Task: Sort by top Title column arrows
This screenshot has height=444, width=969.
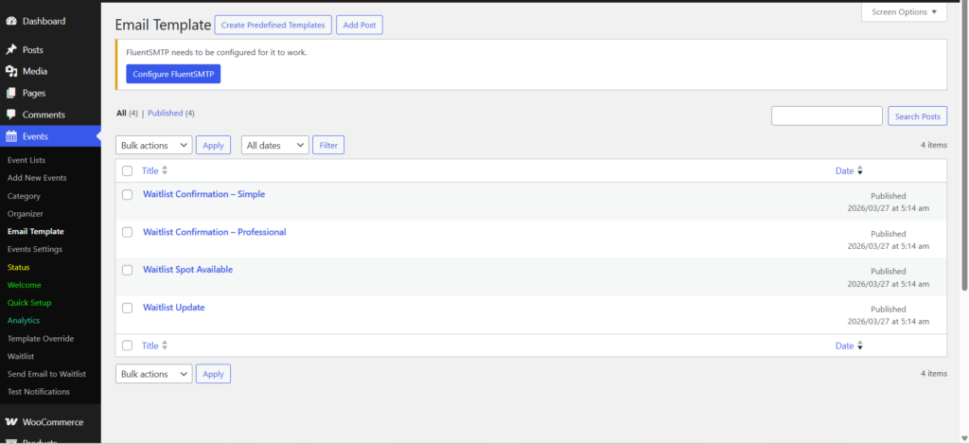Action: click(x=165, y=170)
